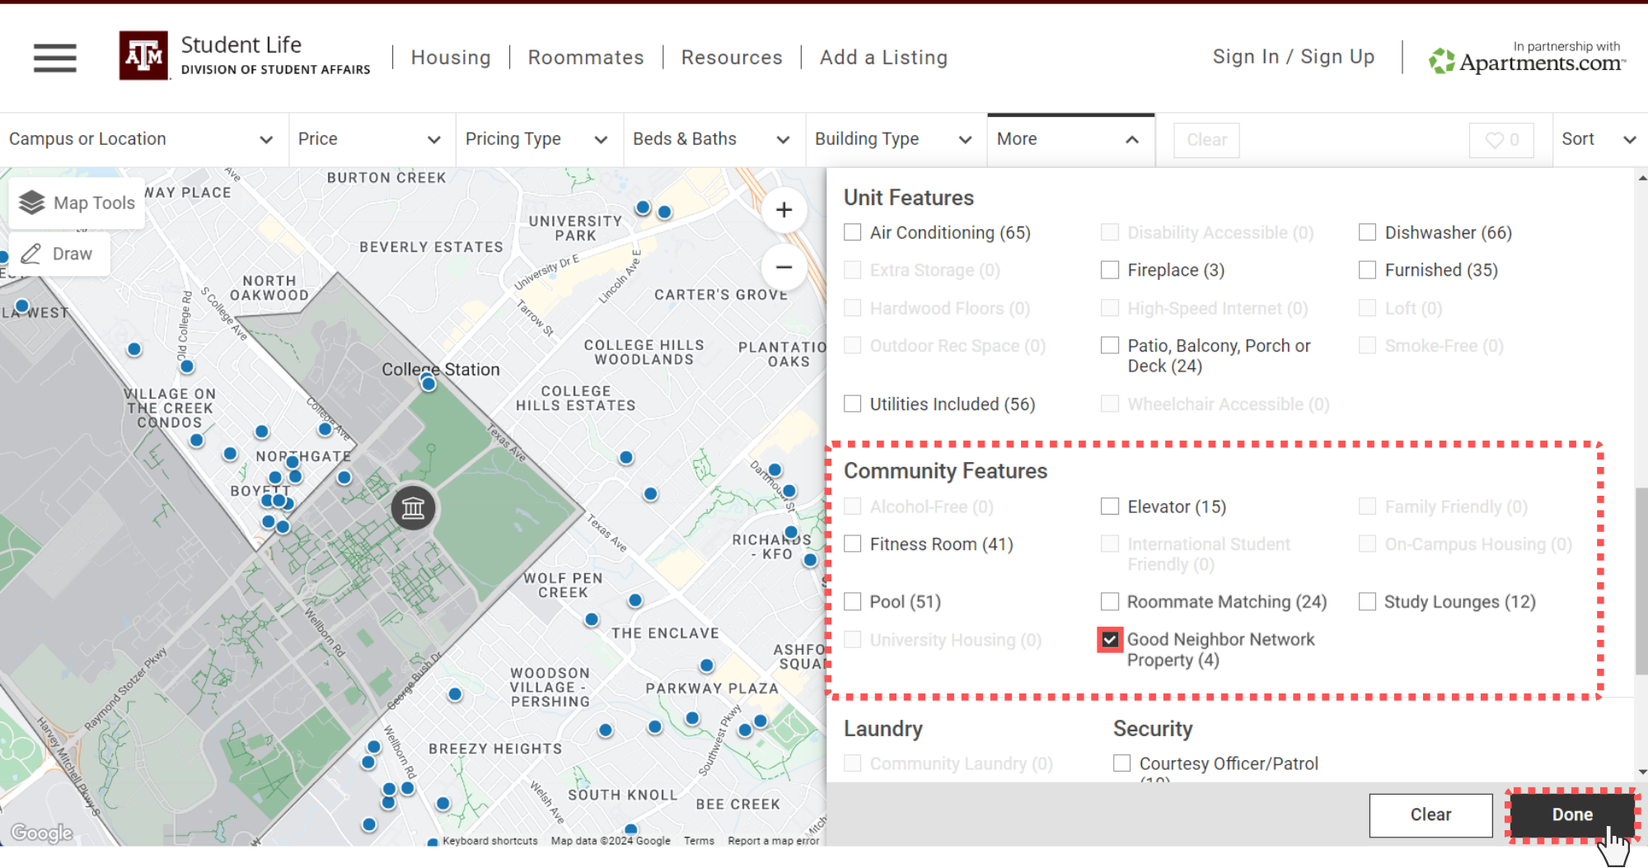Open the Price filter dropdown
The image size is (1648, 868).
pyautogui.click(x=371, y=138)
